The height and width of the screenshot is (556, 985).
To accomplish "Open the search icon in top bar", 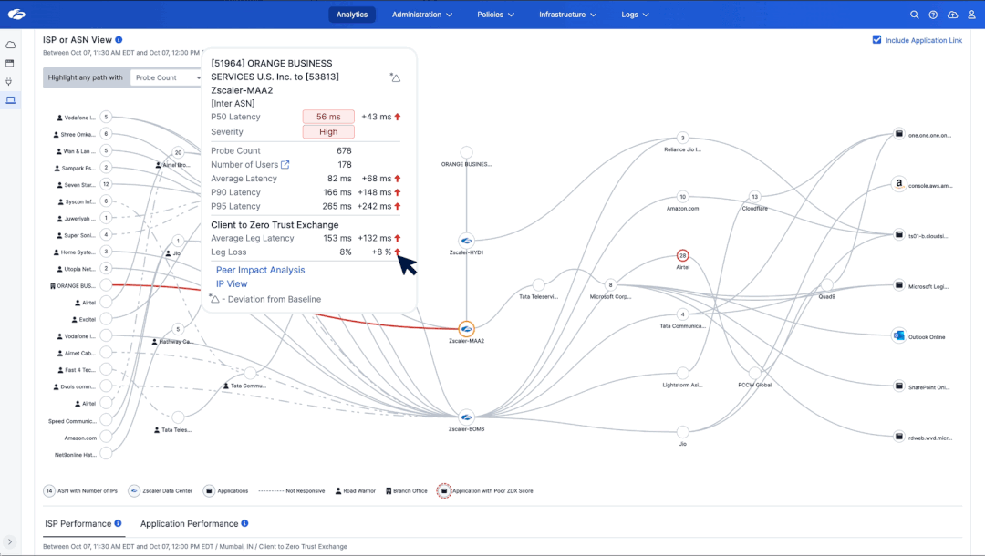I will [x=915, y=15].
